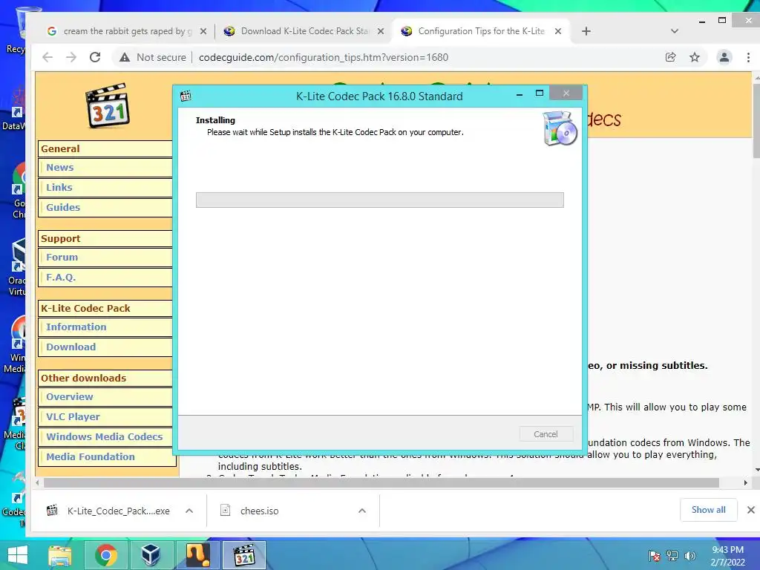Click the K-Lite Codec Pack sidebar heading
The width and height of the screenshot is (760, 570).
pyautogui.click(x=85, y=308)
